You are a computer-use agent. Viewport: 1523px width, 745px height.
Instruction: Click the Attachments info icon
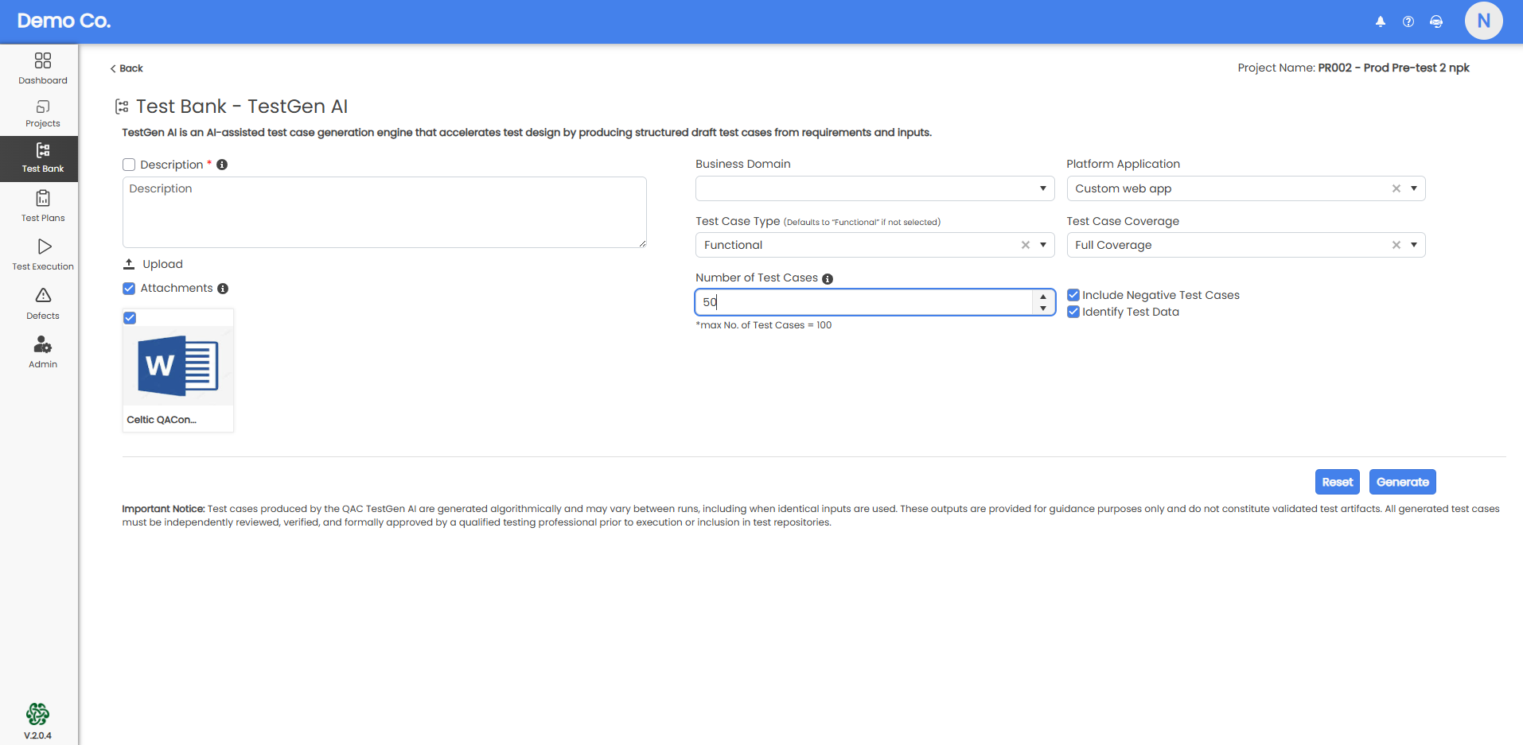[x=223, y=289]
